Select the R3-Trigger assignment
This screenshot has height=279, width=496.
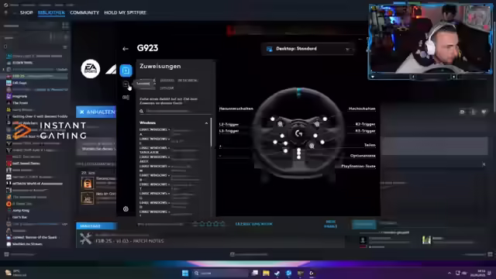[x=365, y=131]
